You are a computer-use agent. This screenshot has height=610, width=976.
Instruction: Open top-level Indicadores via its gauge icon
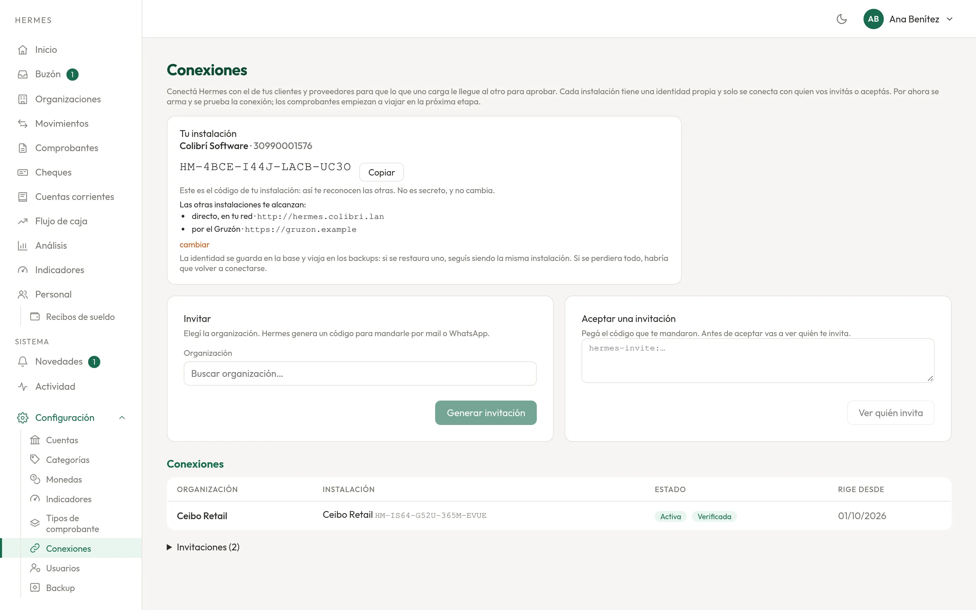[x=23, y=270]
